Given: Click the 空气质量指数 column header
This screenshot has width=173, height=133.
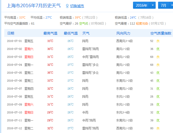Looking at the screenshot, I should [161, 33].
